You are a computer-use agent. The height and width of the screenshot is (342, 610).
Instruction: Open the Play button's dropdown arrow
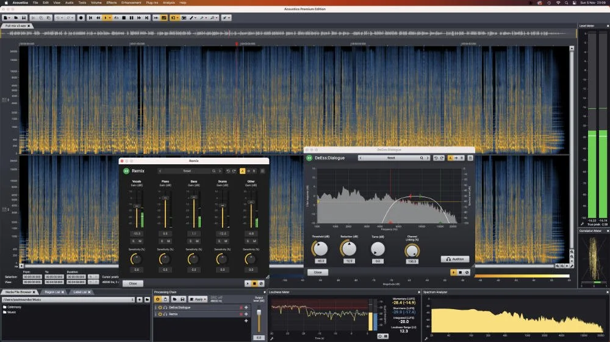tap(110, 18)
